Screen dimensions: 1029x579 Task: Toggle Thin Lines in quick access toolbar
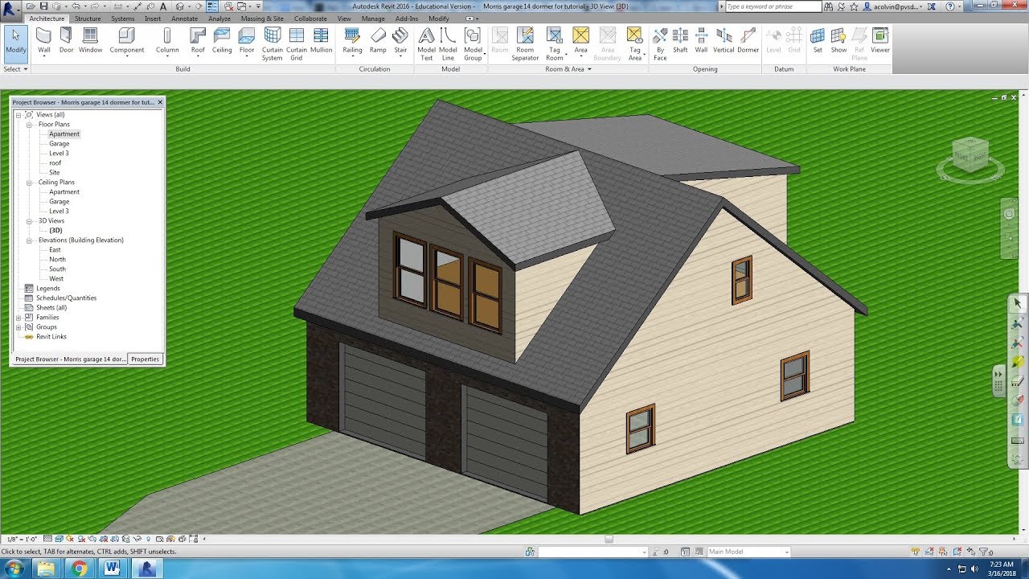[212, 6]
